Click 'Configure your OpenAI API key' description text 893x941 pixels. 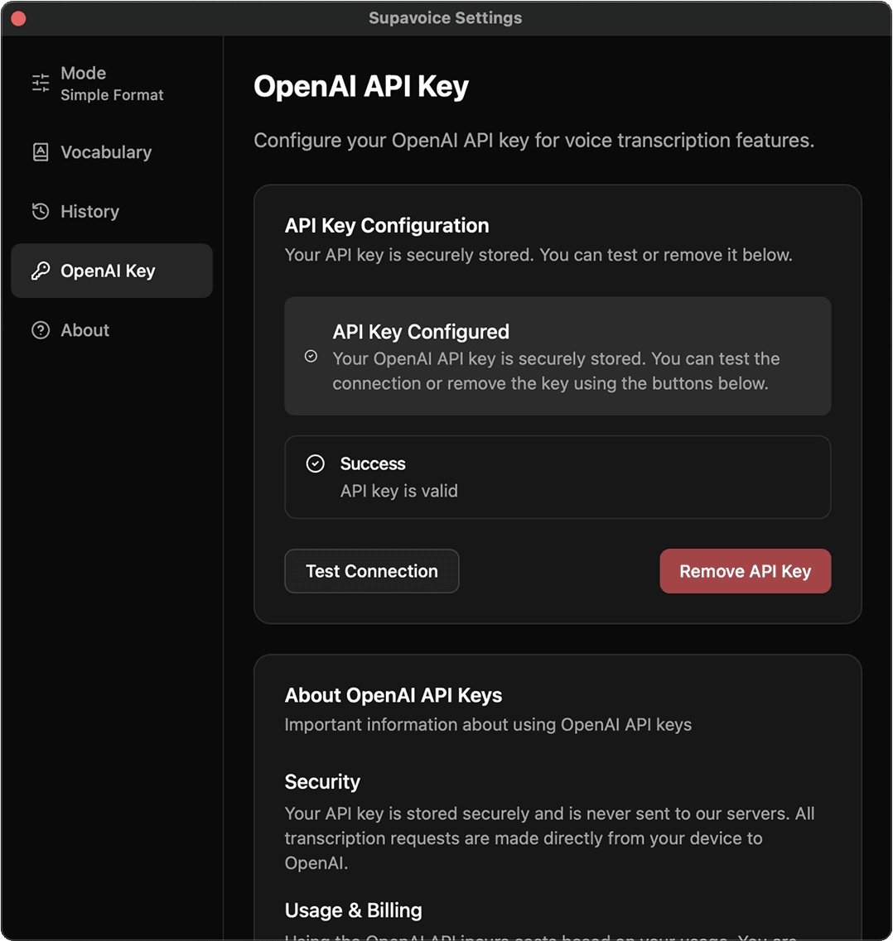(533, 141)
